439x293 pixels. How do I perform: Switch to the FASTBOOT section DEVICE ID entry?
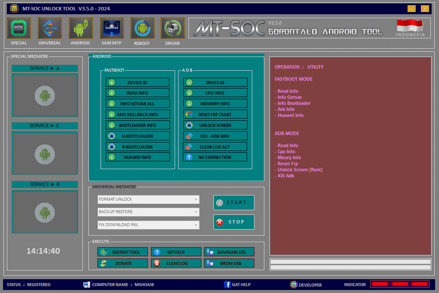point(138,82)
